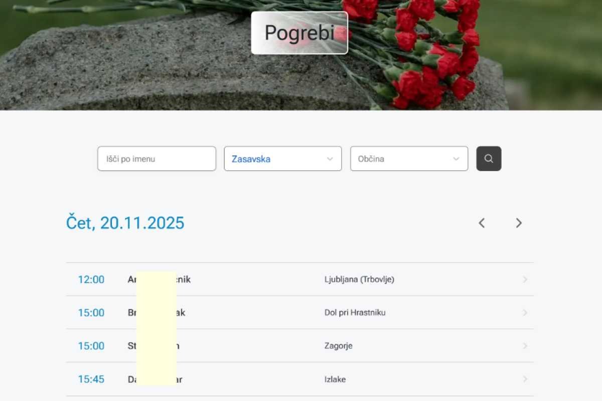Screen dimensions: 602x401
Task: Click the Izlake location text
Action: [x=335, y=379]
